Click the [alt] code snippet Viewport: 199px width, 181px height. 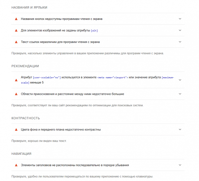pyautogui.click(x=94, y=31)
